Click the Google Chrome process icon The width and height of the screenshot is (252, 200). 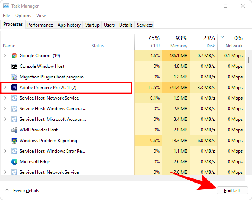click(x=14, y=56)
